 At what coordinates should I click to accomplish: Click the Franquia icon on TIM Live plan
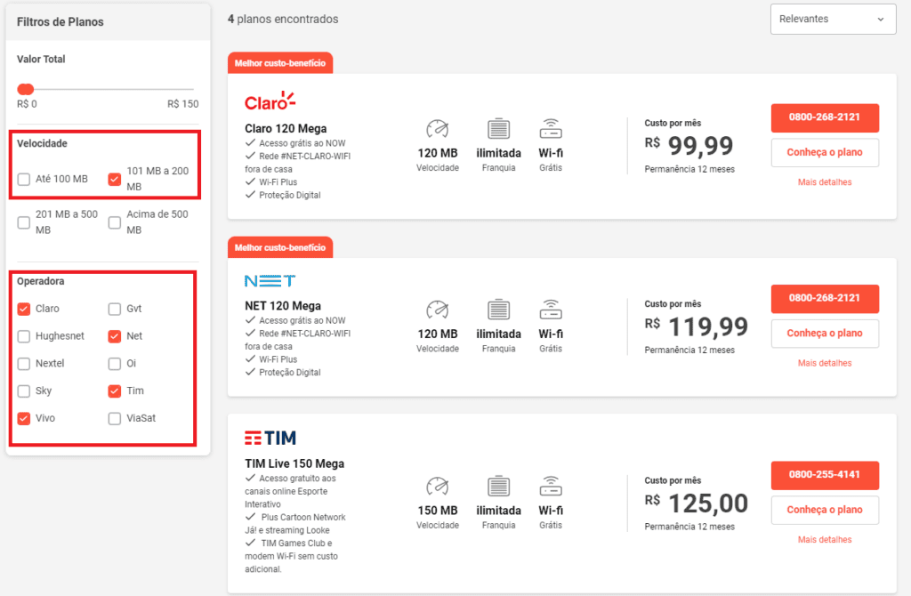[498, 486]
